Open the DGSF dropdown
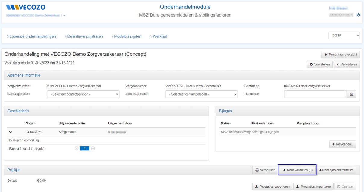Screen dimensions: 364x192 [344, 36]
